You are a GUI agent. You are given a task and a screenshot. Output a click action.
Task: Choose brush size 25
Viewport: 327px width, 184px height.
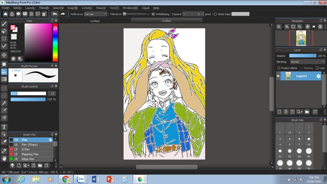pos(309,152)
